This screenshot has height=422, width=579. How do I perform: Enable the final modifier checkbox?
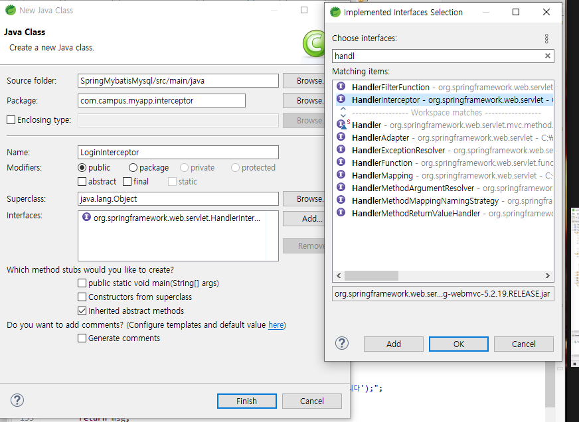127,182
